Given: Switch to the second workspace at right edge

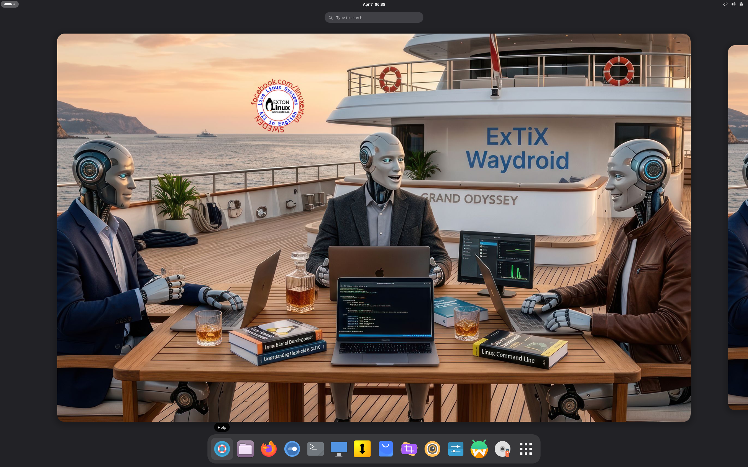Looking at the screenshot, I should click(738, 228).
